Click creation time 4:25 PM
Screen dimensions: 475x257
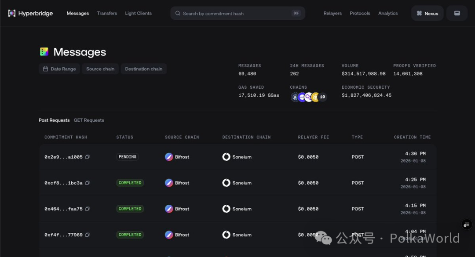415,180
